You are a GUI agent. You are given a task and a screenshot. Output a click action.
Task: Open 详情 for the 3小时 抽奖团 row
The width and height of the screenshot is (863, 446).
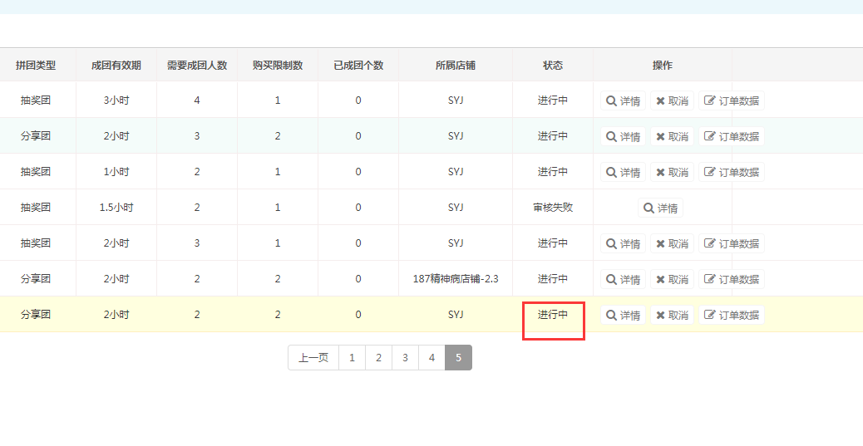pyautogui.click(x=623, y=101)
